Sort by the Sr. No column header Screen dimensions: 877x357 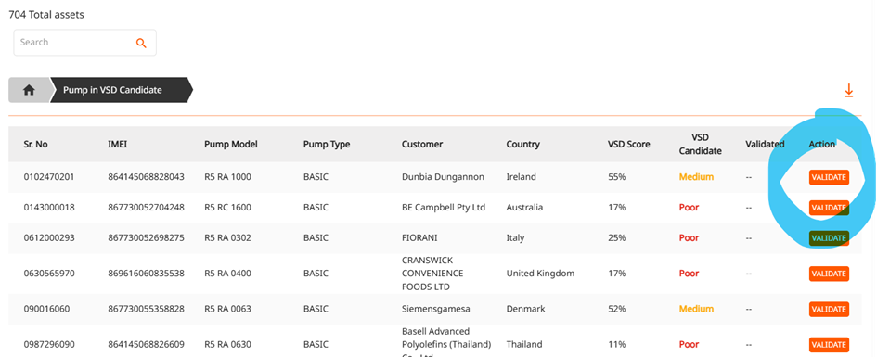click(36, 144)
